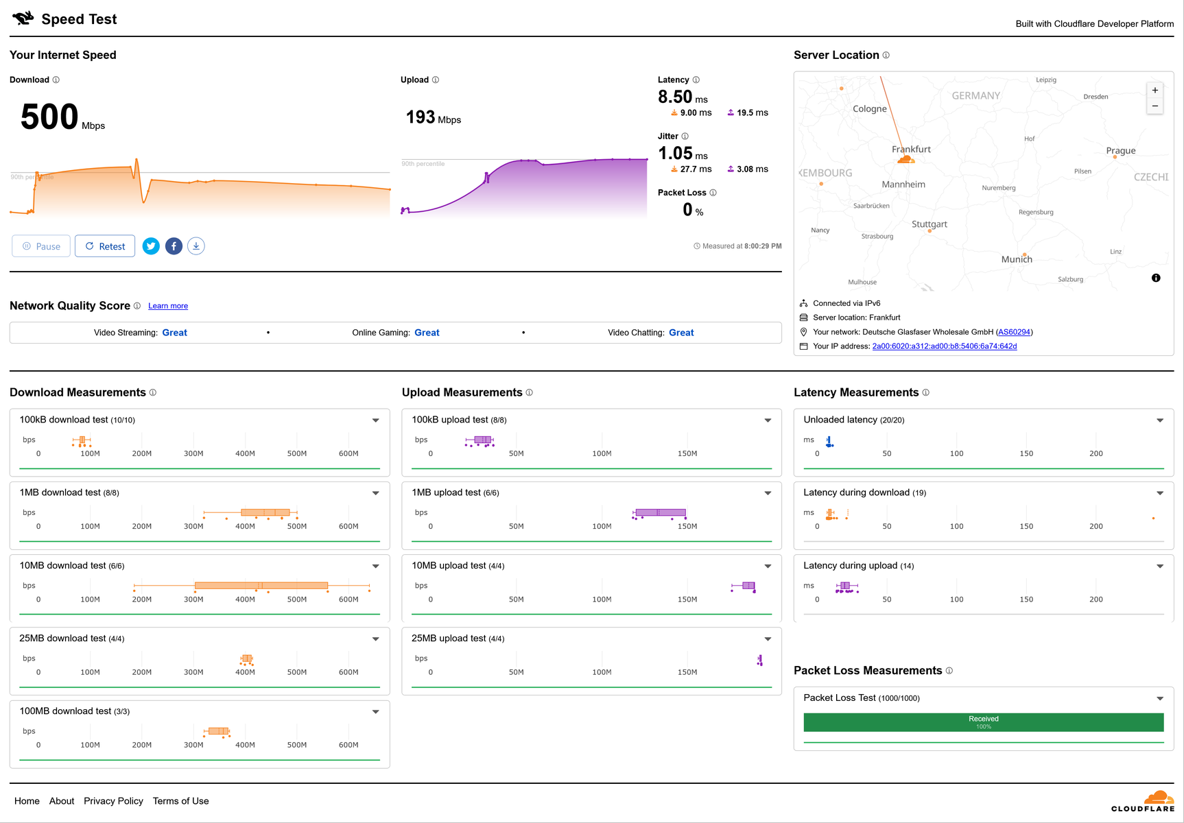Open the About footer link

[62, 801]
